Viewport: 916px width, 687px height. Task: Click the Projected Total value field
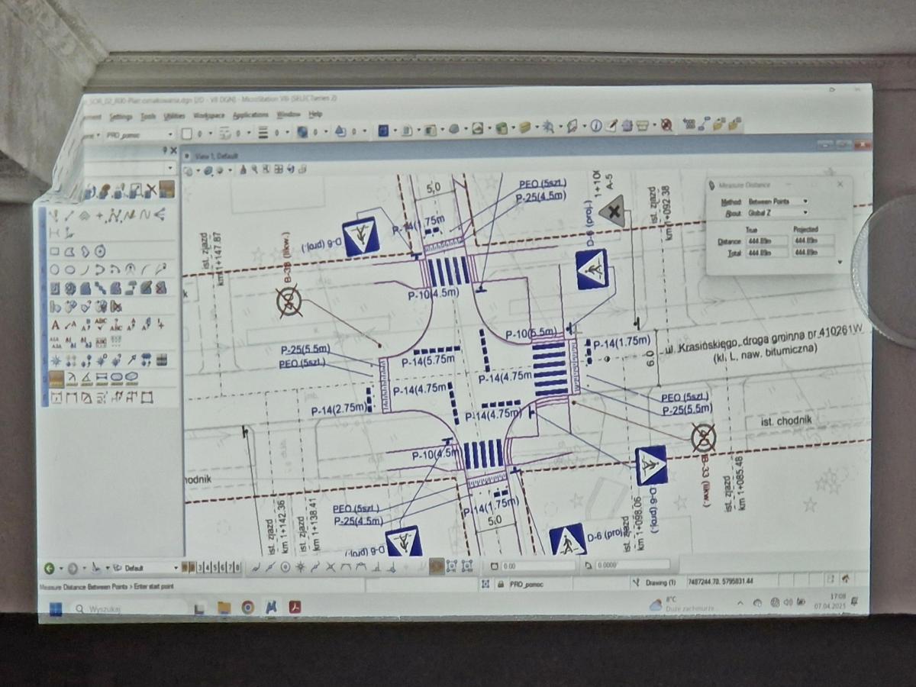coord(814,252)
